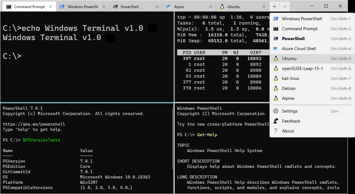Click the Alpine penguin icon

pyautogui.click(x=276, y=98)
